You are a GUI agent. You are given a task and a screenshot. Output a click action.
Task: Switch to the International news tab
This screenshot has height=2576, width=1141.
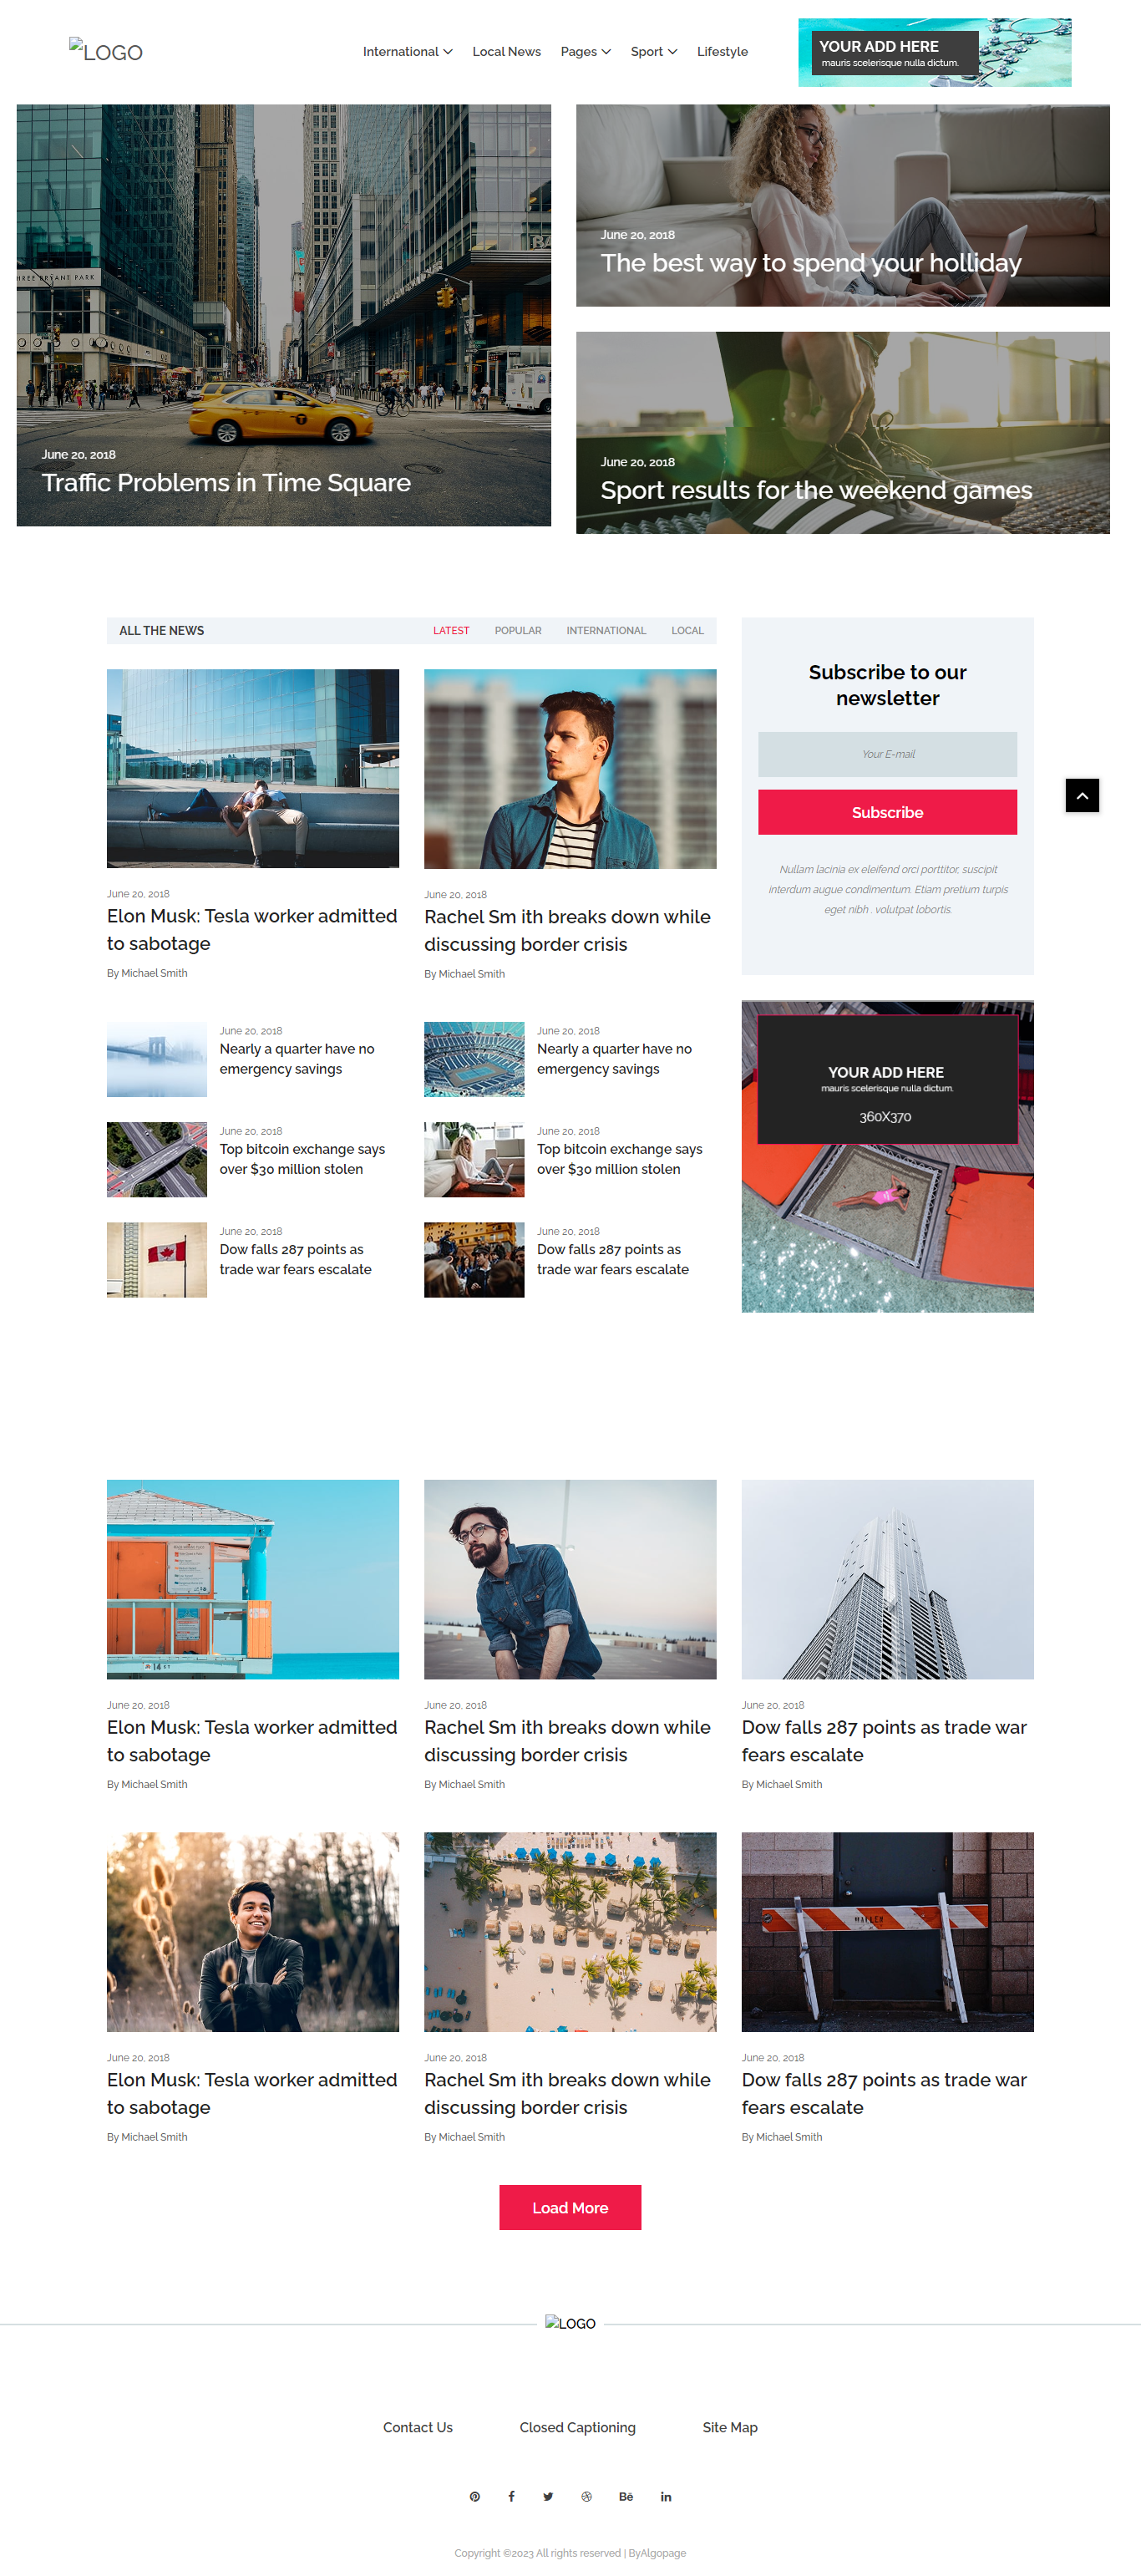[606, 630]
